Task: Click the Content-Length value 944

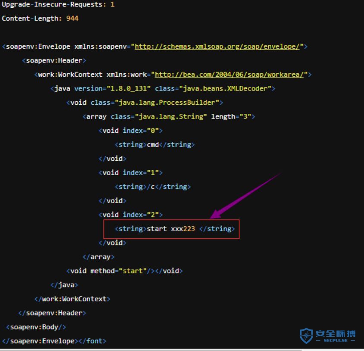Action: pos(72,19)
